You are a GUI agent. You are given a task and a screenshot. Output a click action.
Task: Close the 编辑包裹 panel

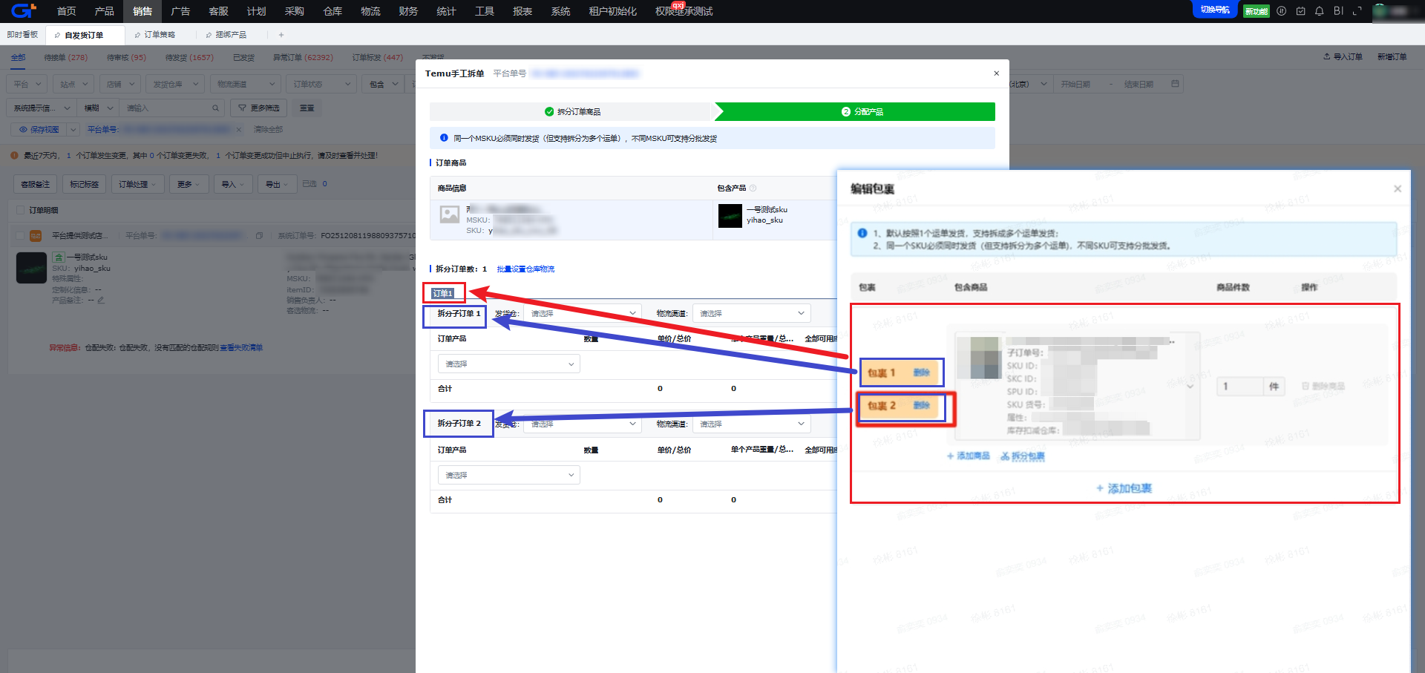point(1398,188)
